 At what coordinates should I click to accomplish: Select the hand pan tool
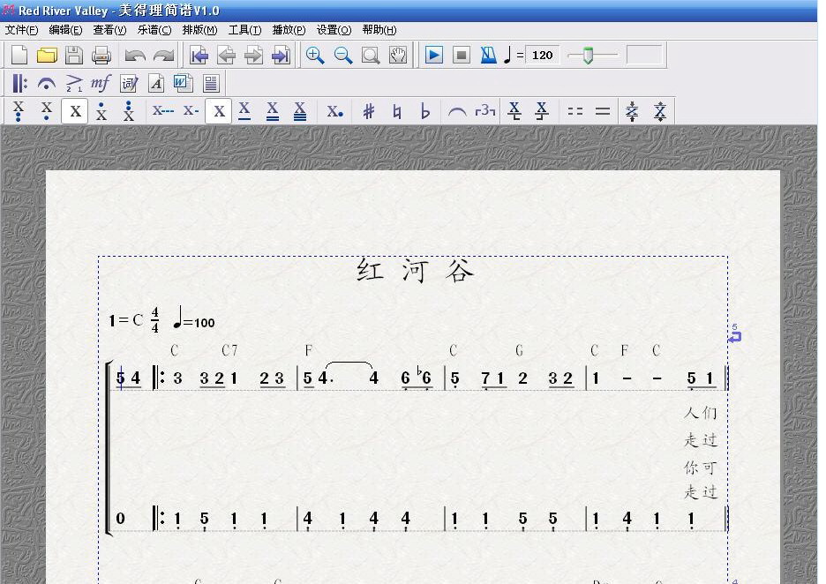coord(398,55)
